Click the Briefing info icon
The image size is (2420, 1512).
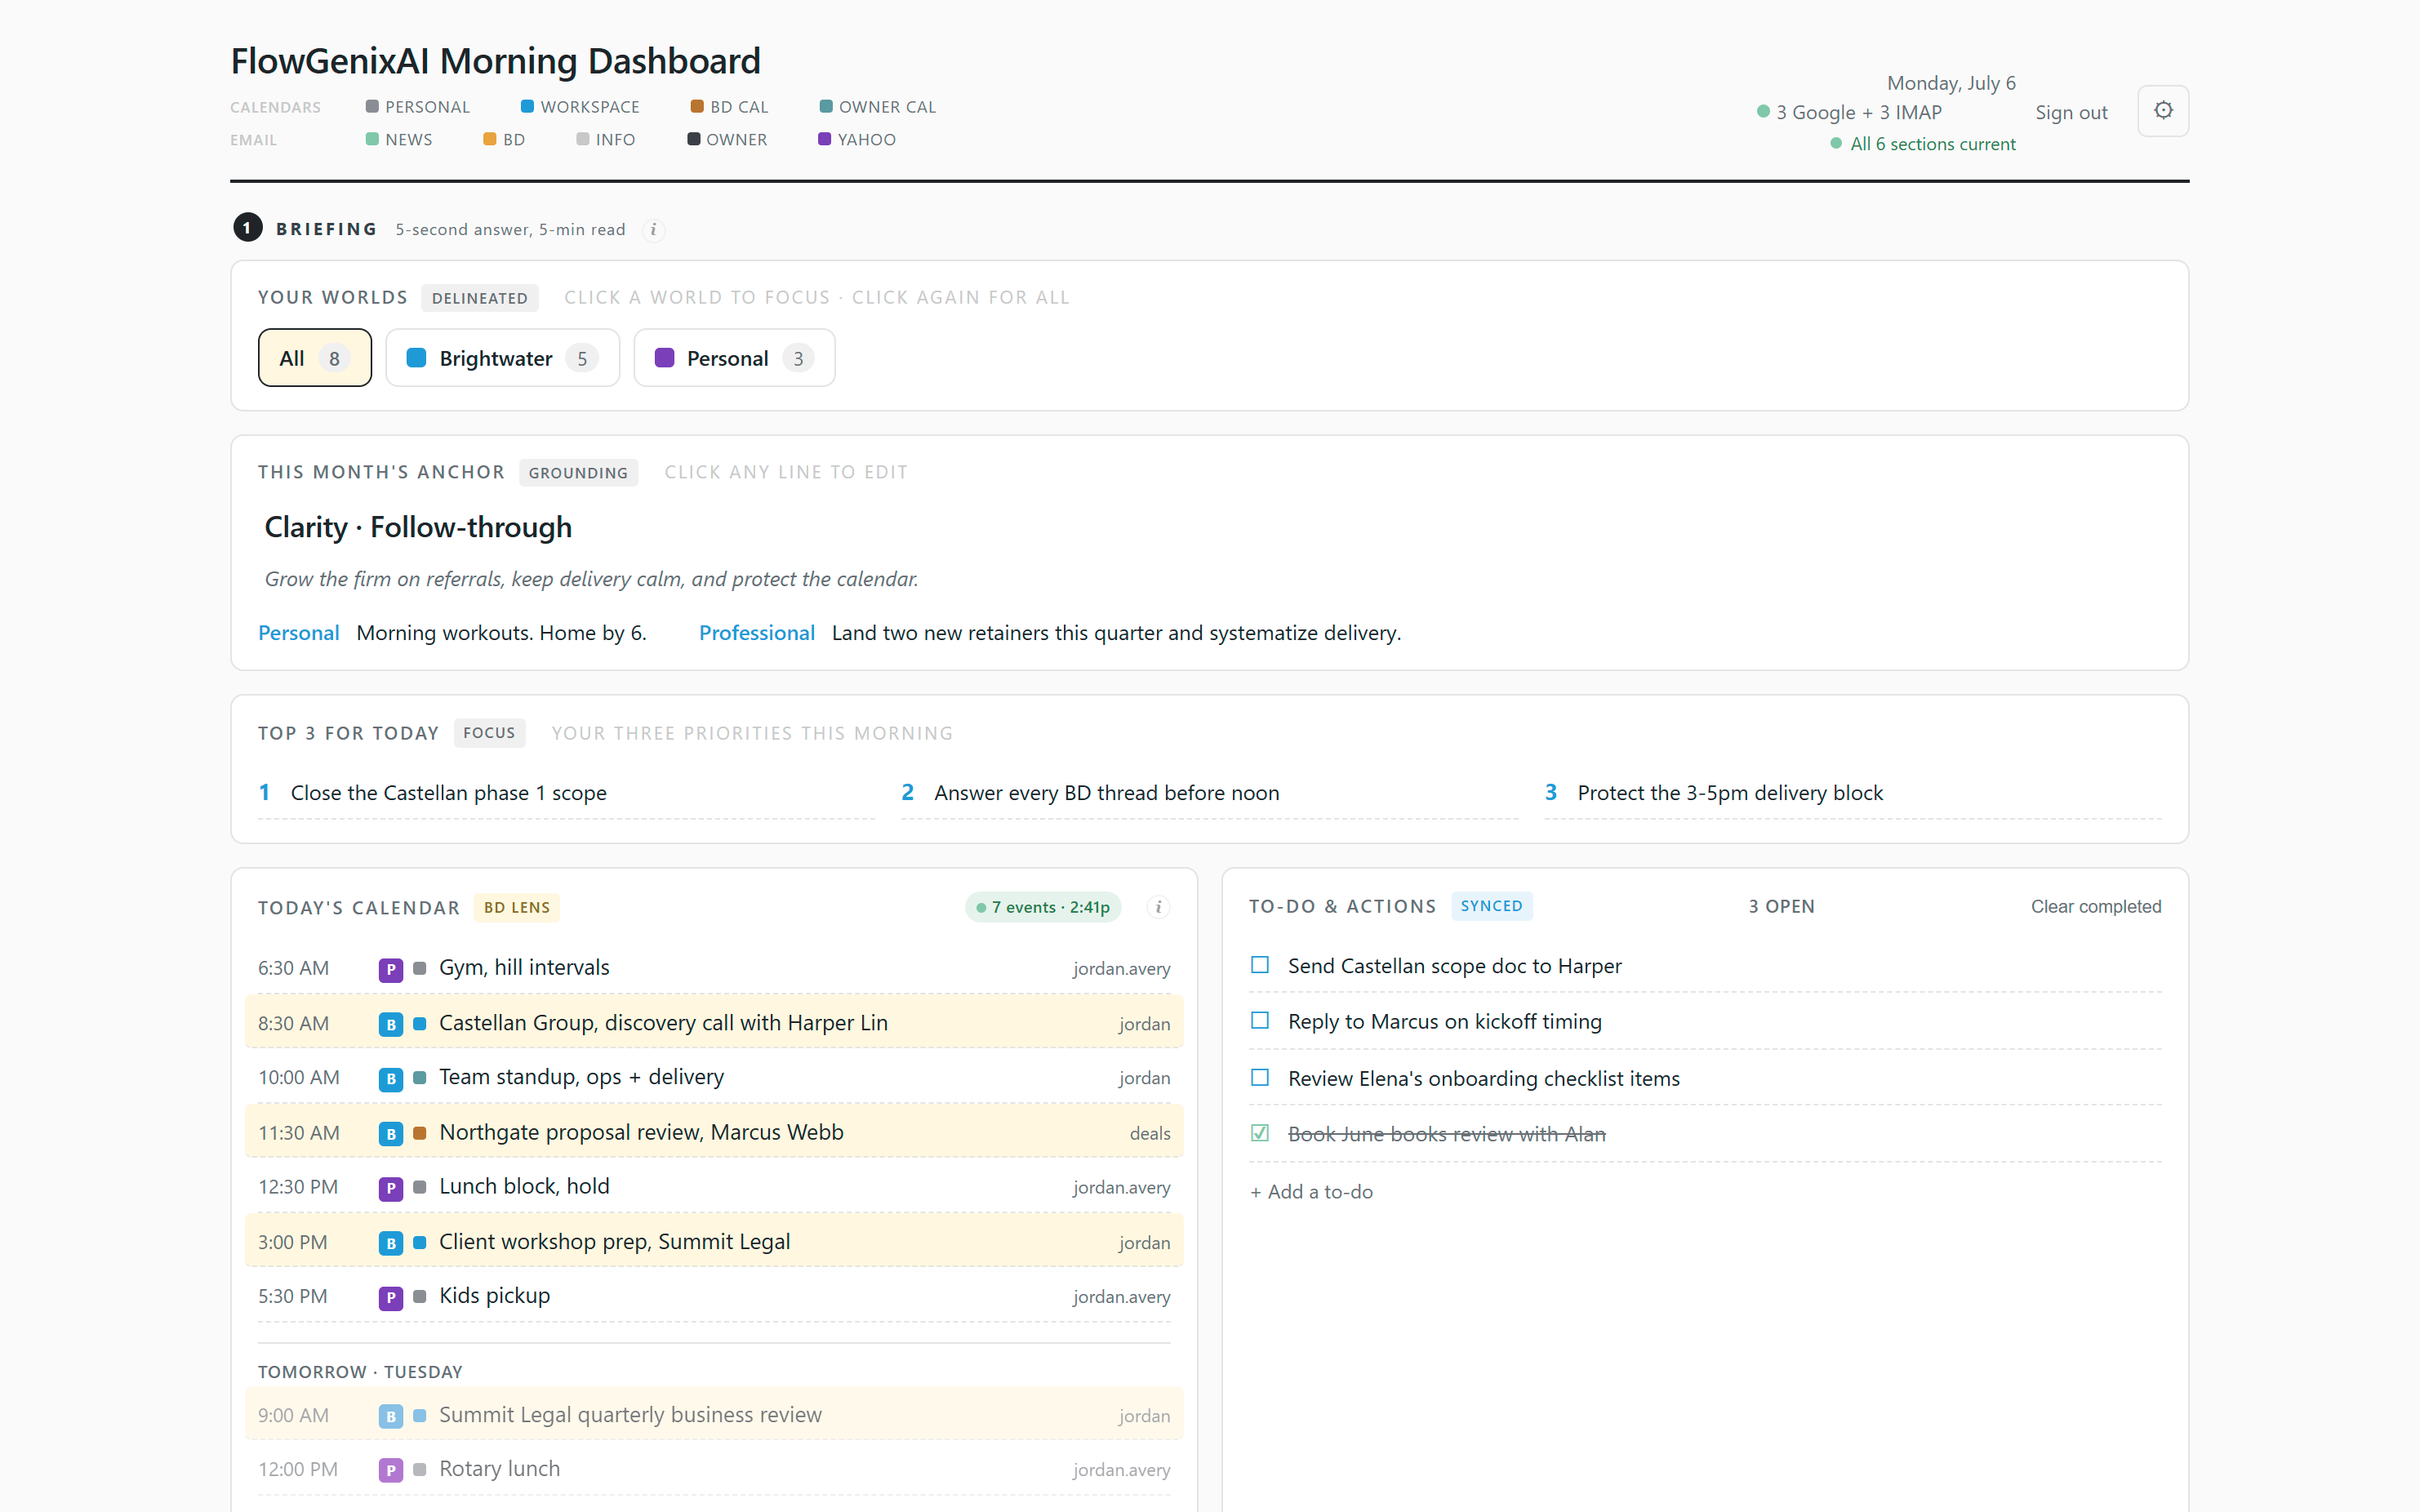653,230
